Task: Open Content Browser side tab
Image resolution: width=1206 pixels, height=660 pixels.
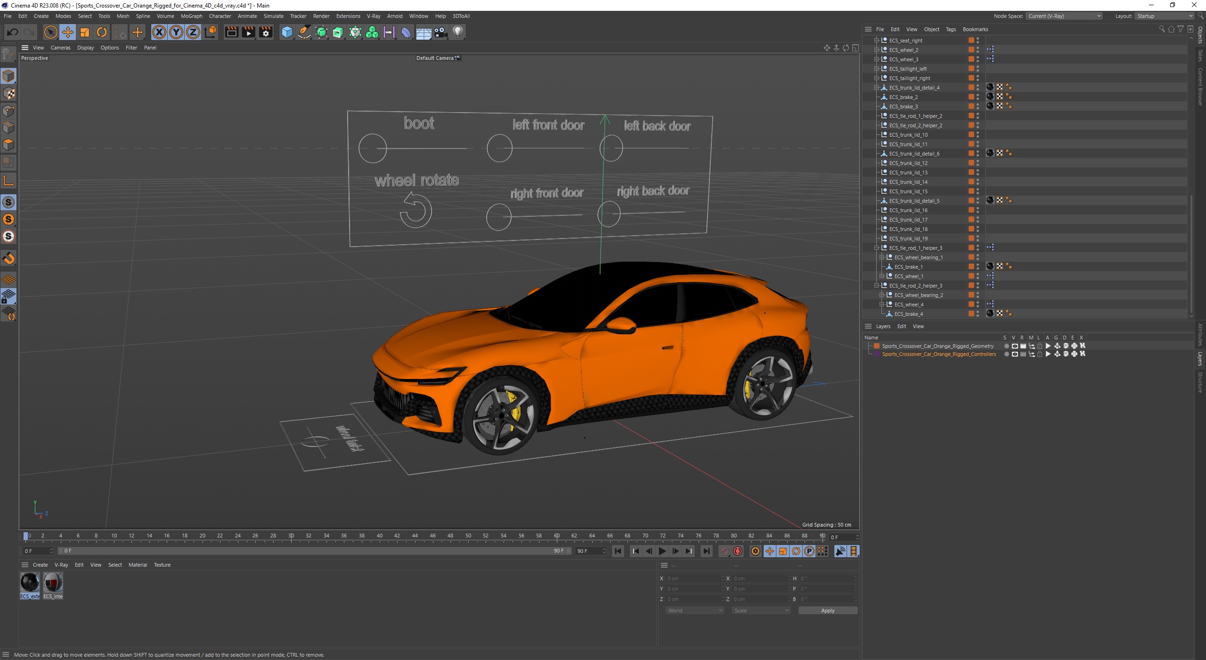Action: click(x=1200, y=87)
